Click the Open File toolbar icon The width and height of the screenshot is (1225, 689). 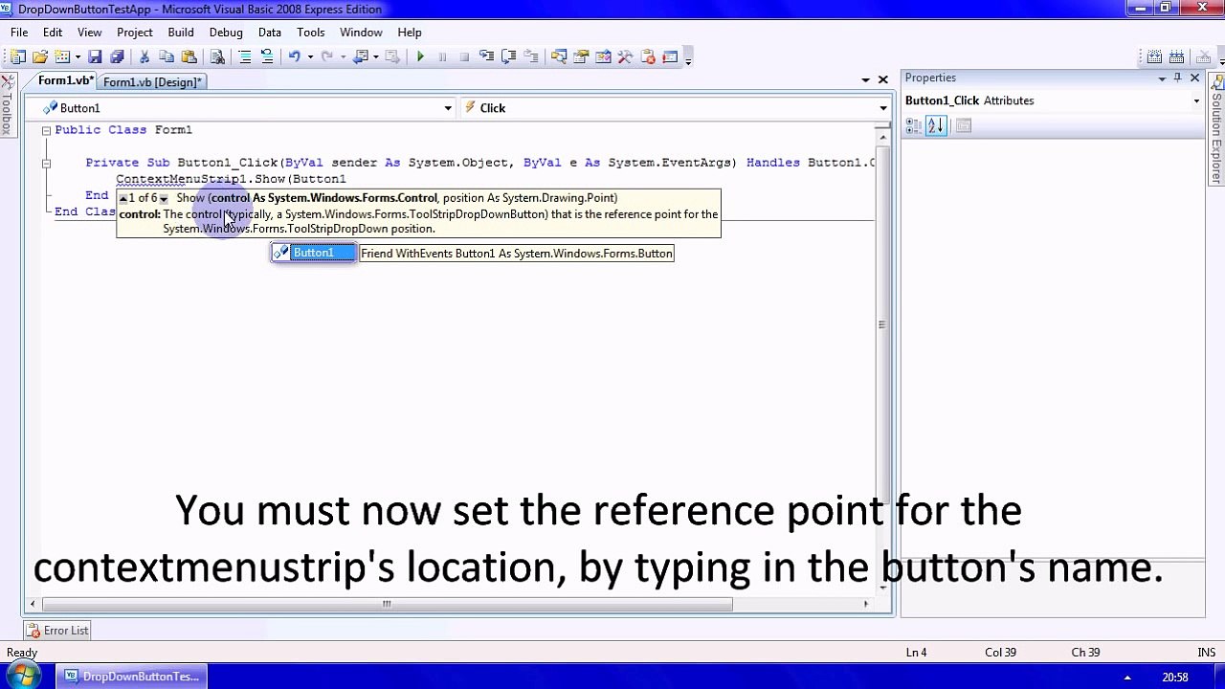[40, 56]
